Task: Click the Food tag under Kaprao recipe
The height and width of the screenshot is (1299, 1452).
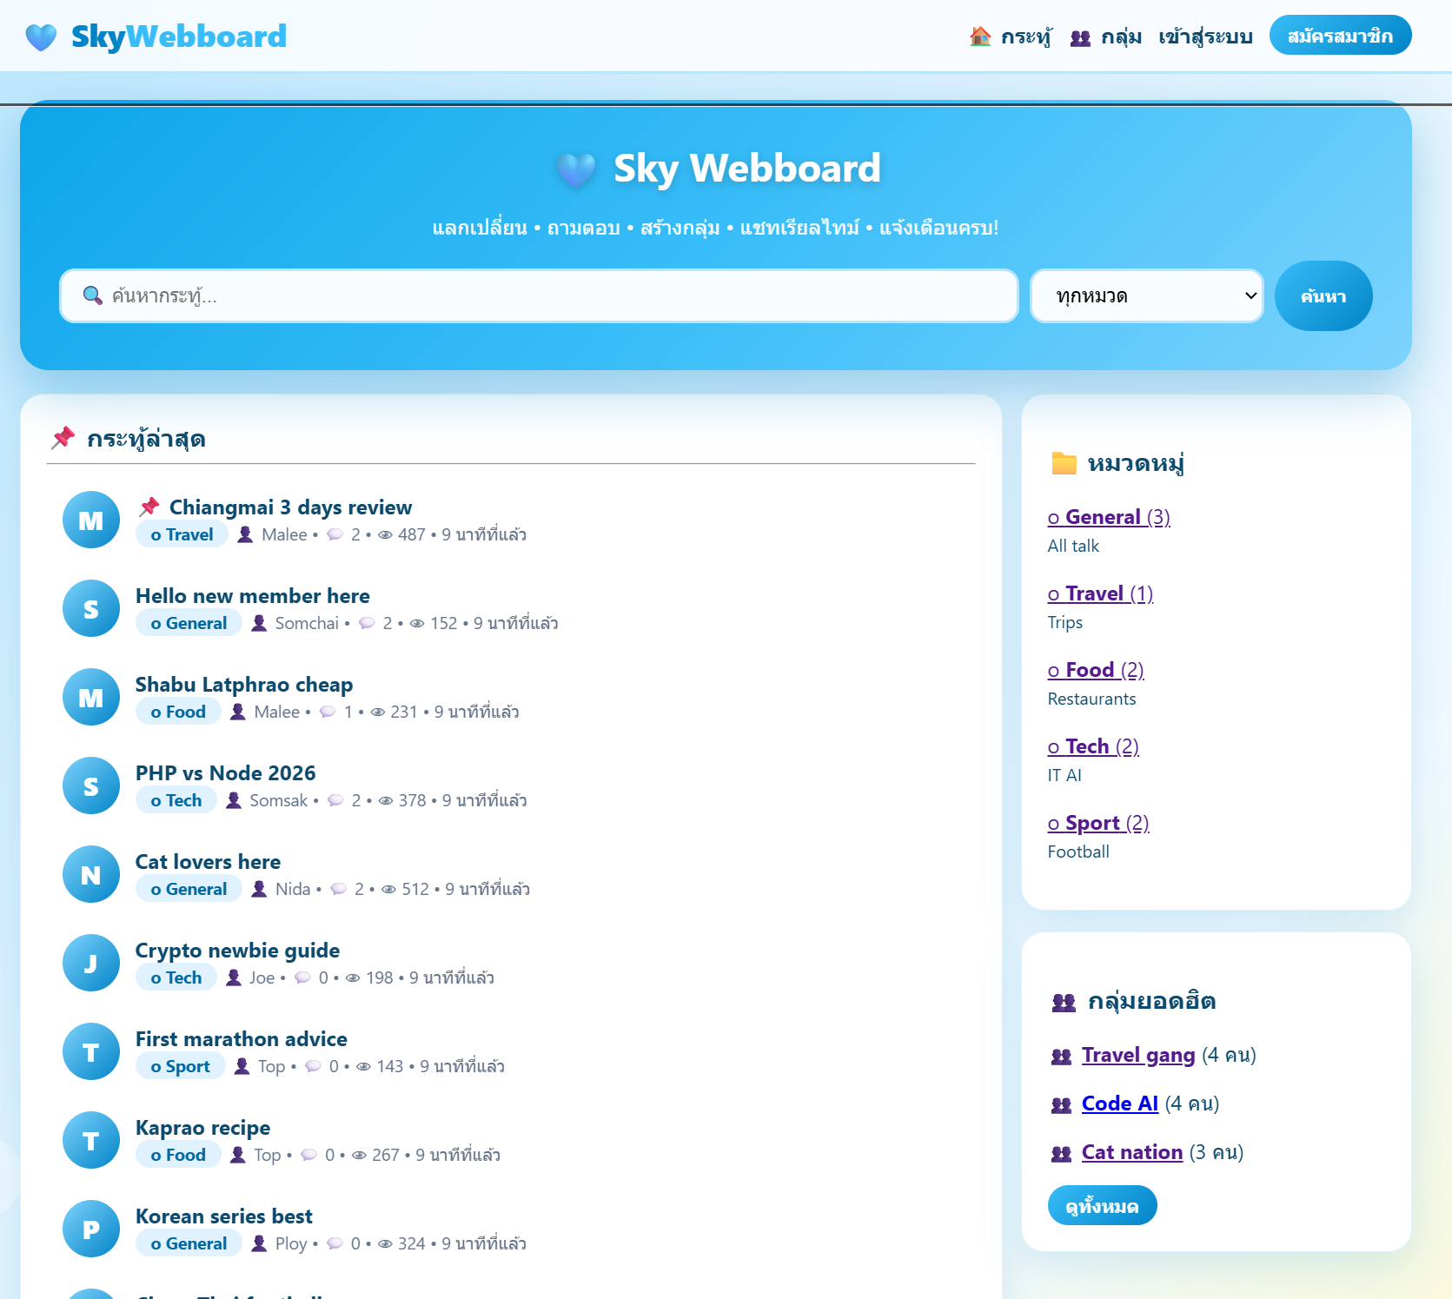Action: 178,1155
